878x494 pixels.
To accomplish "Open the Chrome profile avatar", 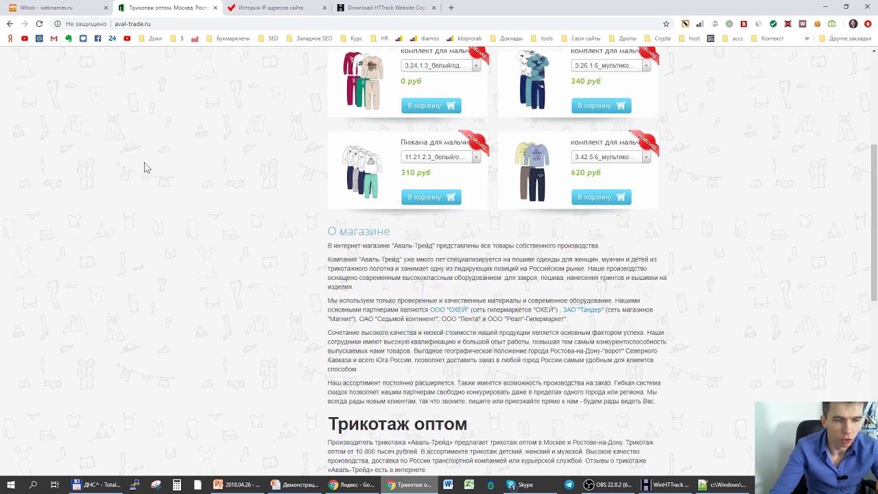I will (853, 23).
